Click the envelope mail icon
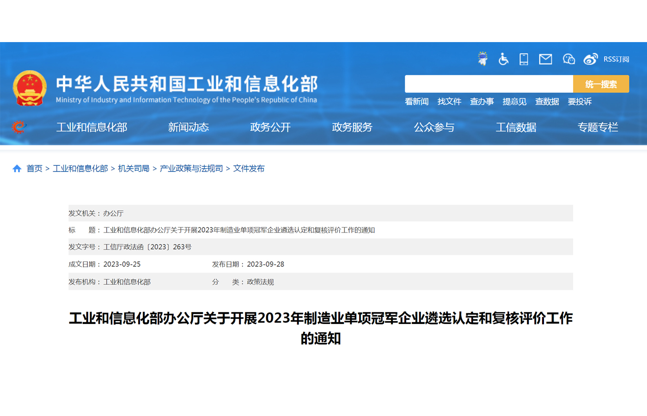Viewport: 647px width, 416px height. pos(545,59)
